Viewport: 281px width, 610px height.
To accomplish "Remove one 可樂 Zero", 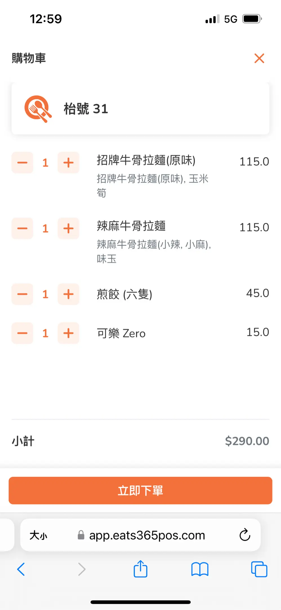I will pyautogui.click(x=22, y=333).
